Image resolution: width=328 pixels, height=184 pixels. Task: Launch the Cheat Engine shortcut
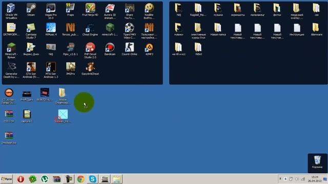90,28
